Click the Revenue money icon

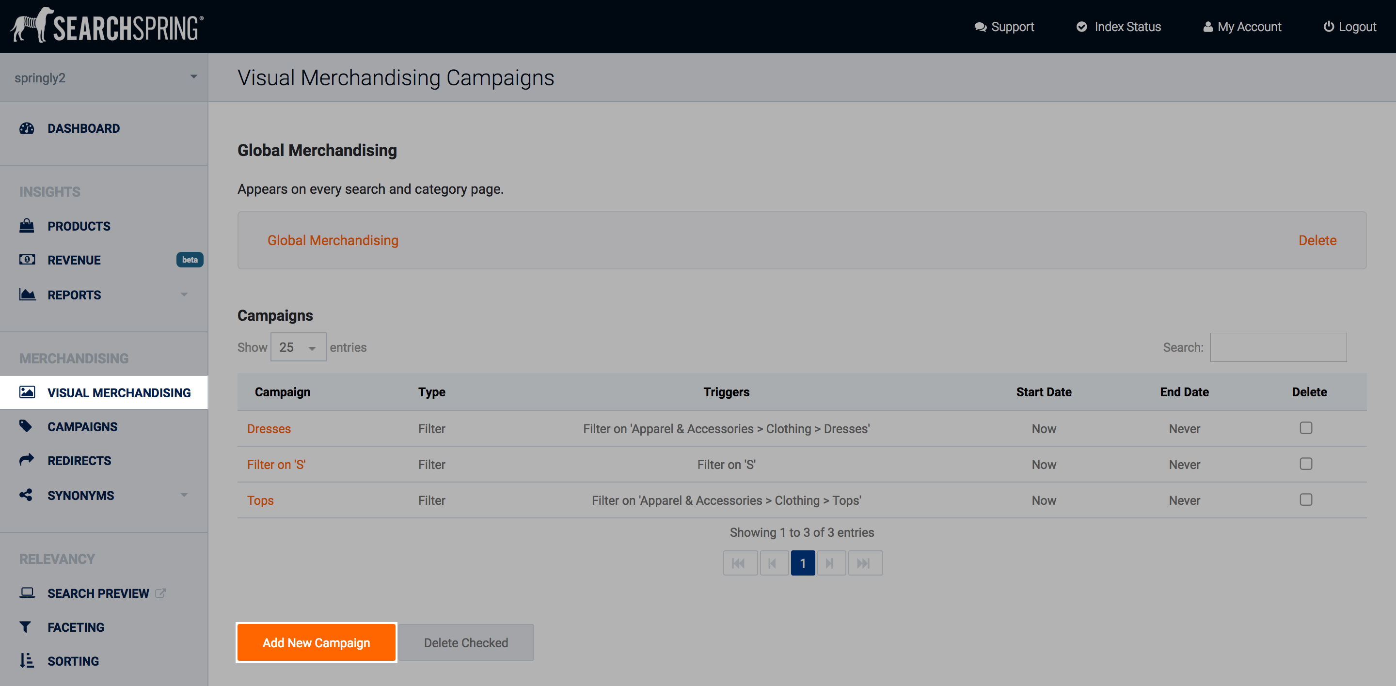click(27, 259)
